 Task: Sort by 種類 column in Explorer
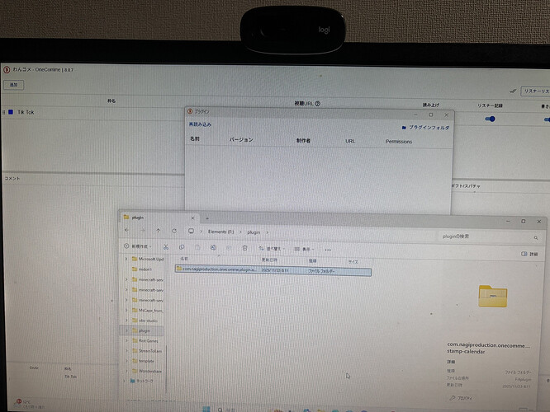pyautogui.click(x=312, y=260)
